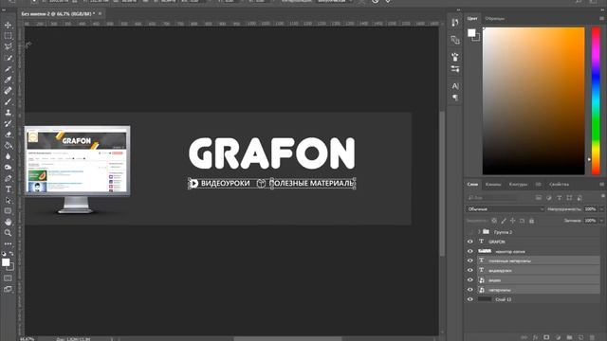Switch to the Свойства tab
The width and height of the screenshot is (607, 341).
pyautogui.click(x=559, y=185)
